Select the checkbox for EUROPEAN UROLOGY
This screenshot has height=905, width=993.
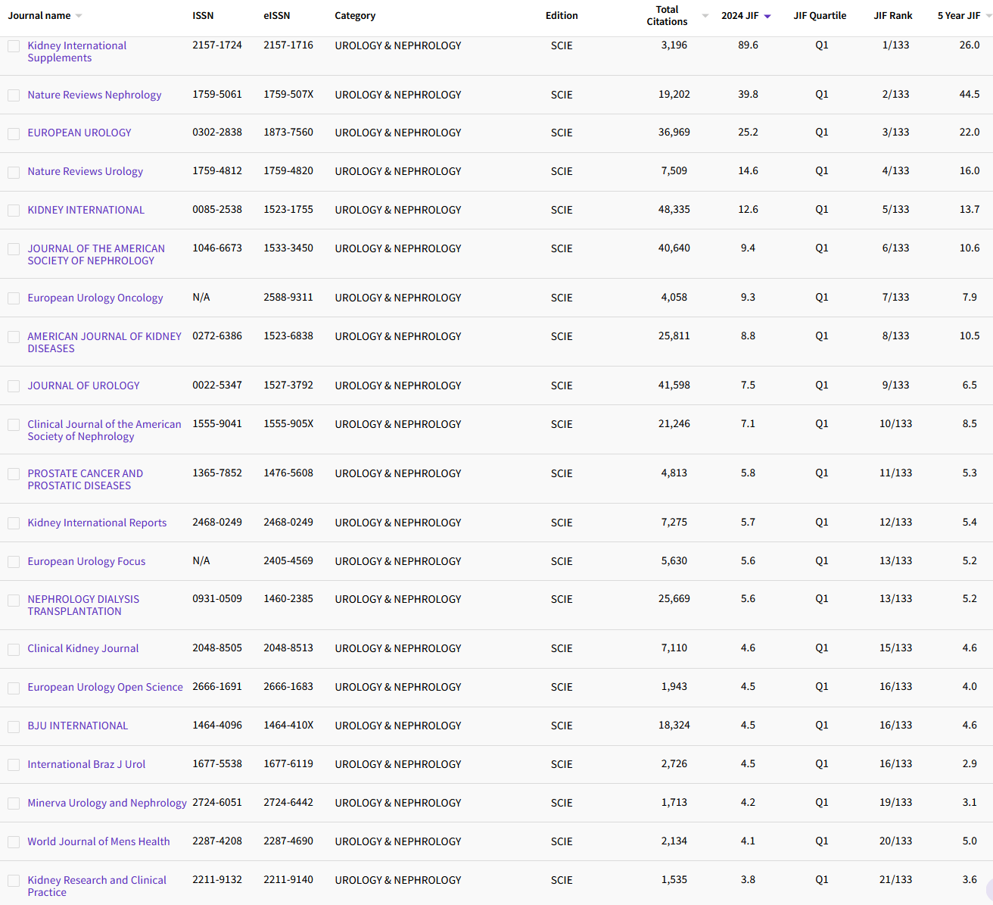pyautogui.click(x=14, y=133)
